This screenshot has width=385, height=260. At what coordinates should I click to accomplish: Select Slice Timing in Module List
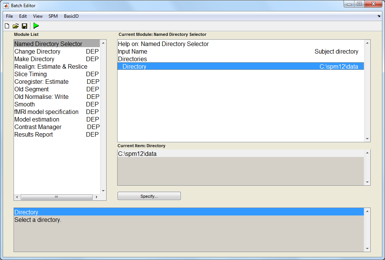[x=31, y=74]
